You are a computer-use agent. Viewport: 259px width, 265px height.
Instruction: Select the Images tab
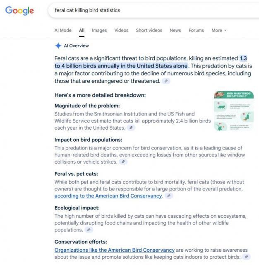pos(99,30)
